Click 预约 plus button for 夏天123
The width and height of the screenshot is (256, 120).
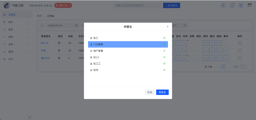click(x=205, y=58)
